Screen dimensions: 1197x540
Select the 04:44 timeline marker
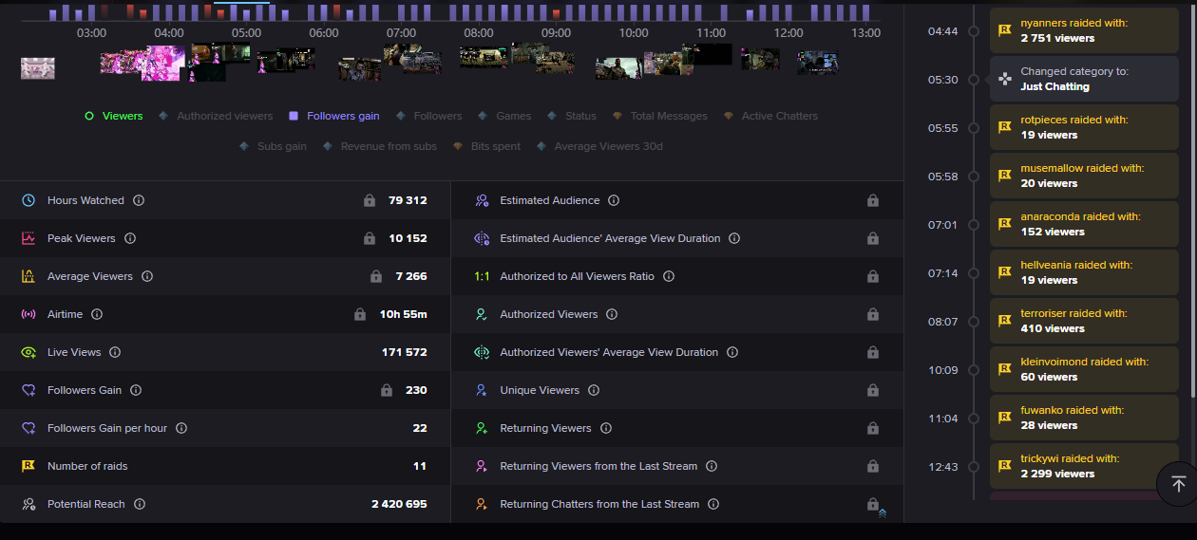point(974,31)
